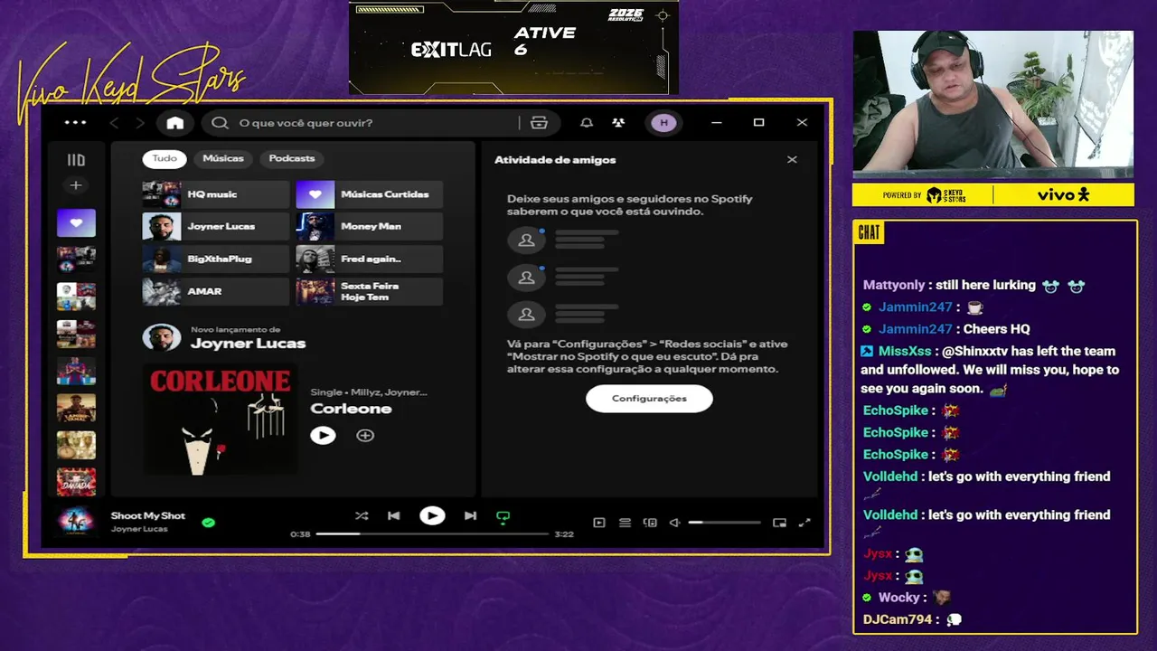1157x651 pixels.
Task: Open the profile avatar 'H' menu
Action: (x=663, y=123)
